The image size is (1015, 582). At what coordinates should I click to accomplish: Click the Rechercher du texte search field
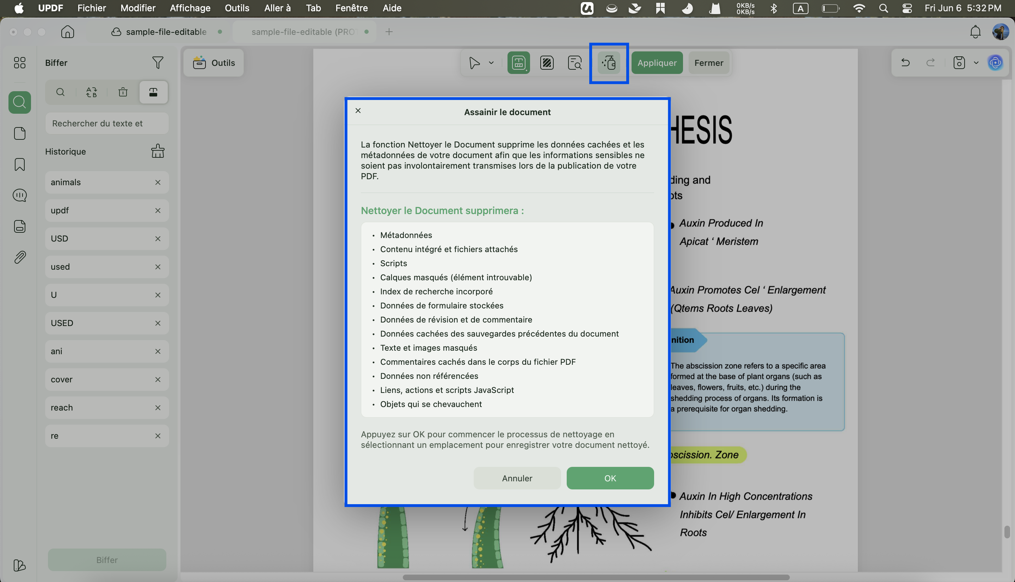click(x=107, y=123)
